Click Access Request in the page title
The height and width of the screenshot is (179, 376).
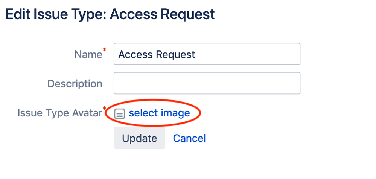point(162,14)
